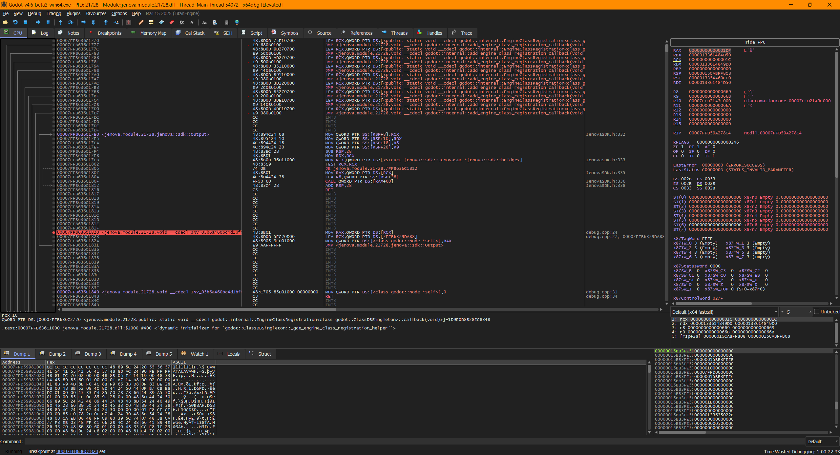Click the stack panel horizontal scrollbar
The image size is (840, 455).
pyautogui.click(x=744, y=432)
